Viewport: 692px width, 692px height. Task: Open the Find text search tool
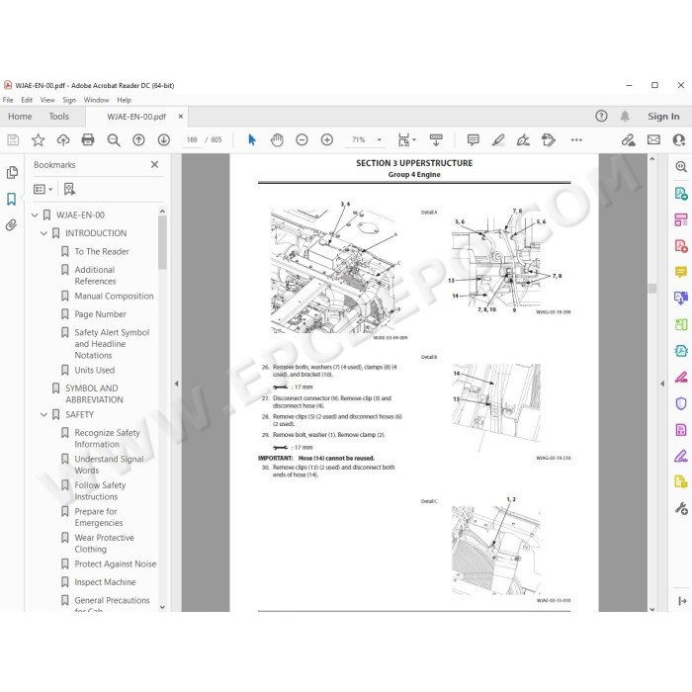point(114,140)
